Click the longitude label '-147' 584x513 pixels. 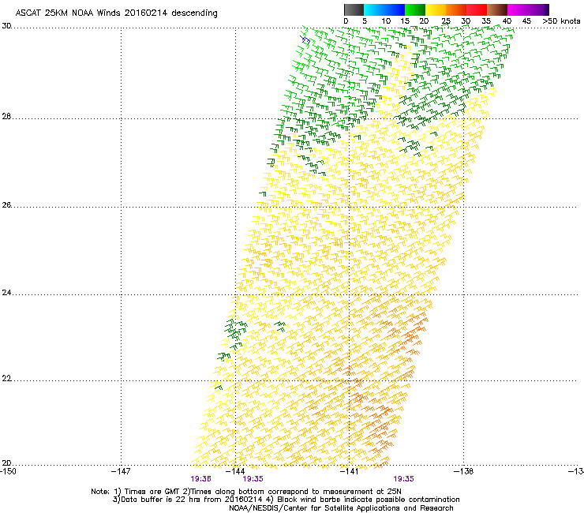pyautogui.click(x=121, y=471)
